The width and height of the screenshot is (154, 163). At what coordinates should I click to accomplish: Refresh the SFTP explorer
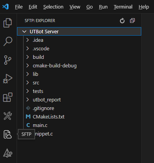click(122, 21)
